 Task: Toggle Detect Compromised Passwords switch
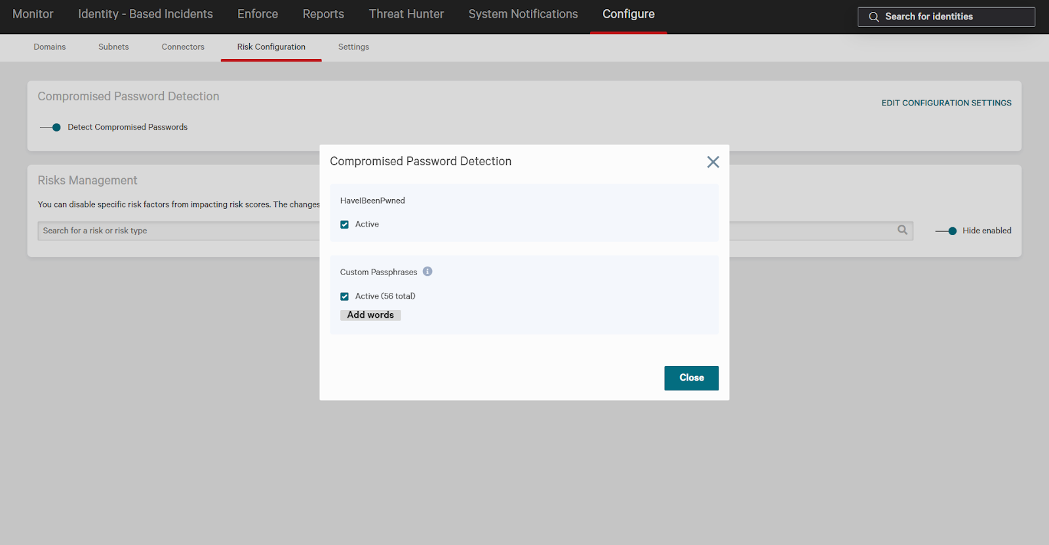pos(50,127)
